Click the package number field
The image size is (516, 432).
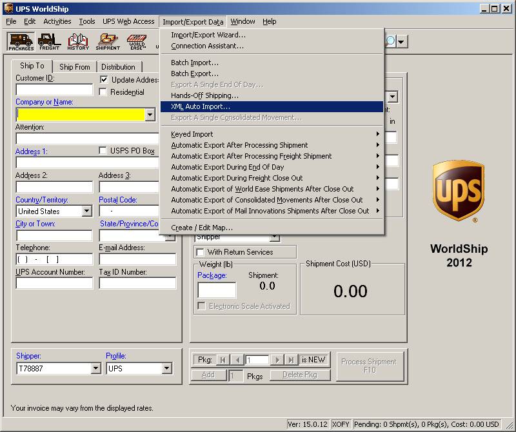pos(257,360)
